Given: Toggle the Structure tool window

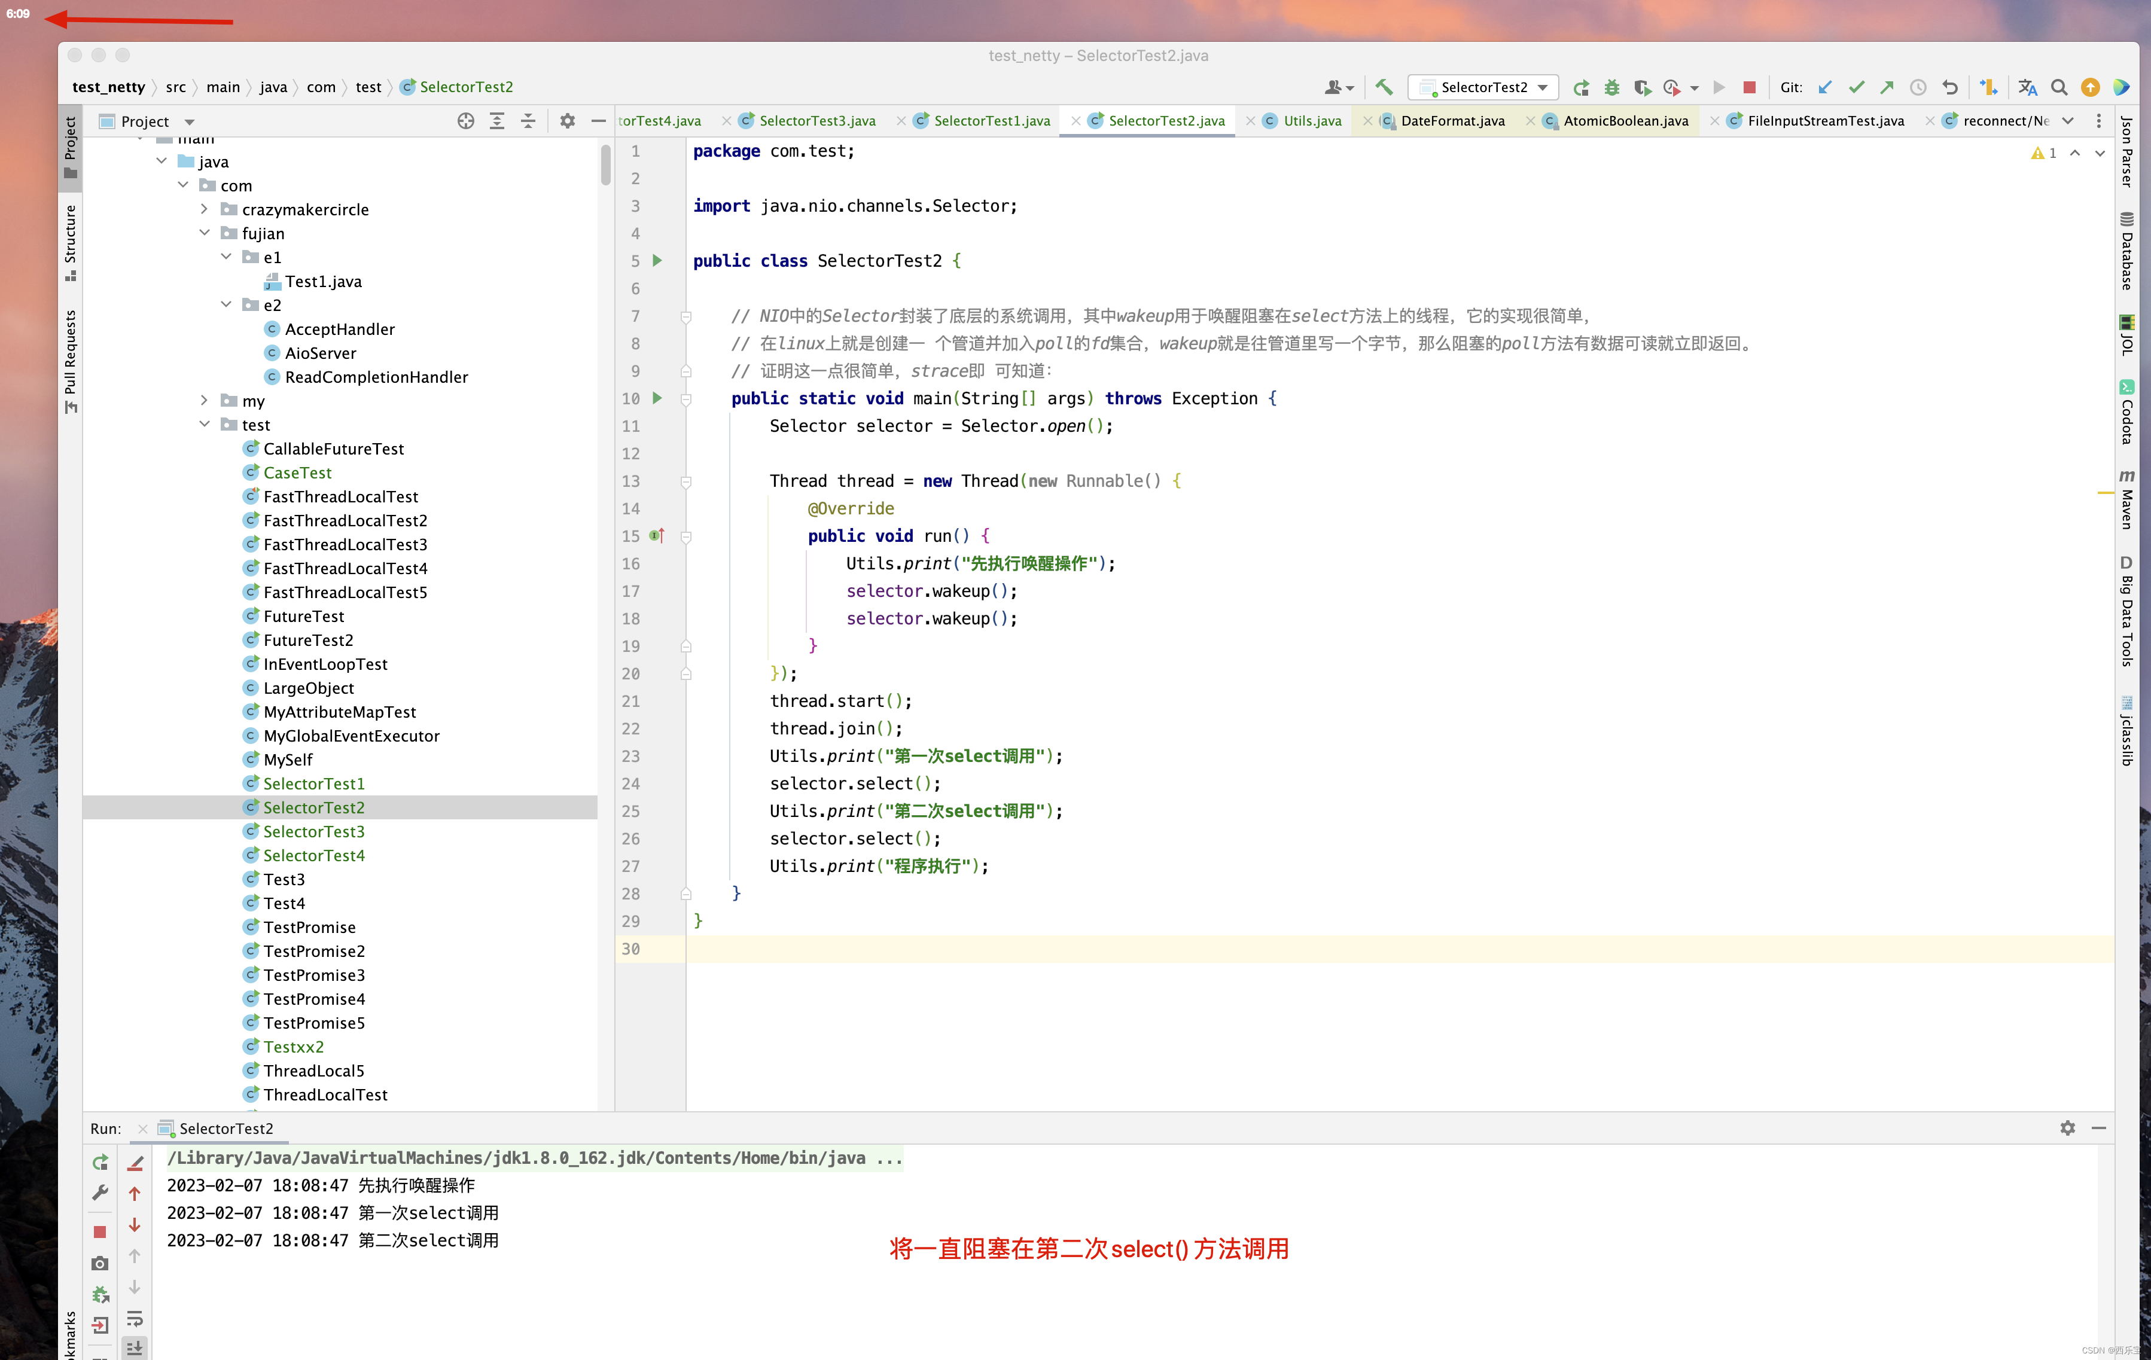Looking at the screenshot, I should 71,241.
